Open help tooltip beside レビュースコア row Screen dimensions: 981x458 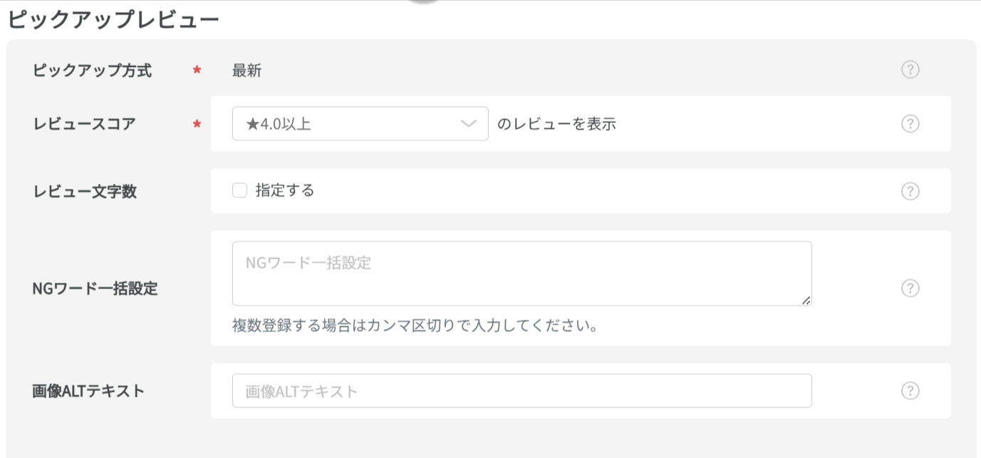tap(910, 124)
